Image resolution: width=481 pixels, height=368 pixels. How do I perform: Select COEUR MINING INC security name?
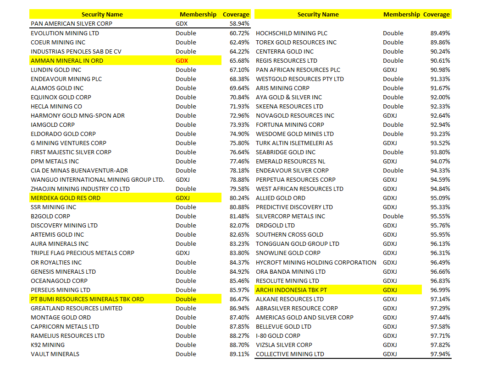(58, 42)
